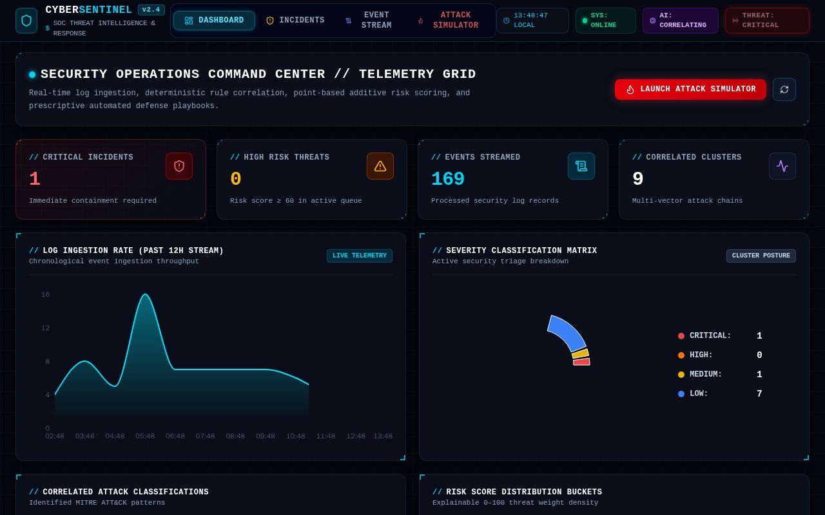Viewport: 825px width, 515px height.
Task: Click the CyberSentinel shield logo icon
Action: (x=26, y=21)
